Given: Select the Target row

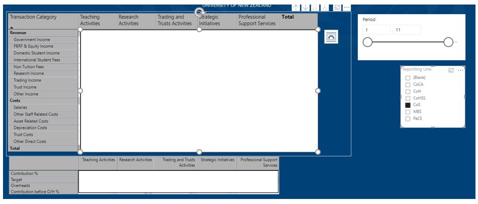Looking at the screenshot, I should (43, 179).
